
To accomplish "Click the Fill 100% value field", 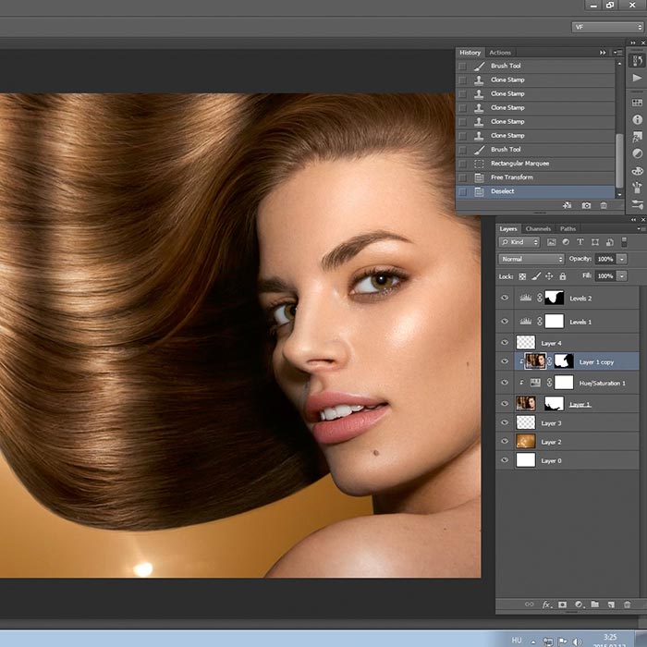I will (604, 275).
